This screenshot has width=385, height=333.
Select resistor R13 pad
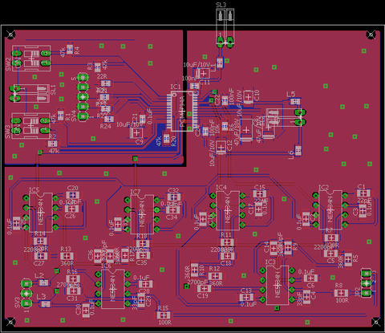(66, 256)
